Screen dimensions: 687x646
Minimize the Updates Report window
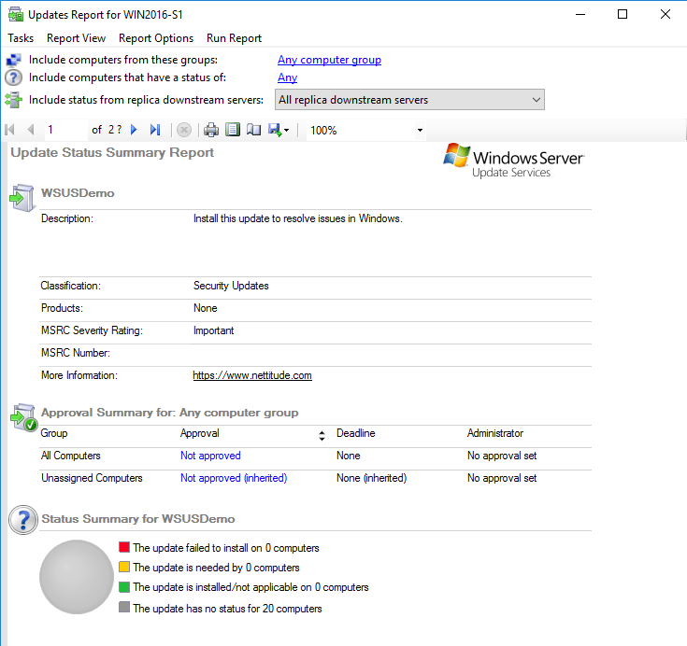(580, 14)
